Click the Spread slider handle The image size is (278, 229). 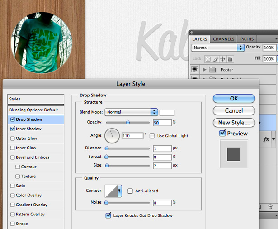[106, 157]
